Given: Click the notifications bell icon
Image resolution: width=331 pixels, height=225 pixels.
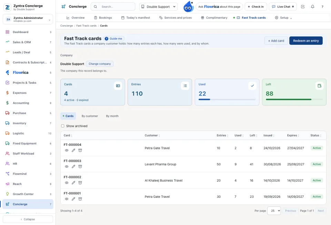Looking at the screenshot, I should (312, 7).
